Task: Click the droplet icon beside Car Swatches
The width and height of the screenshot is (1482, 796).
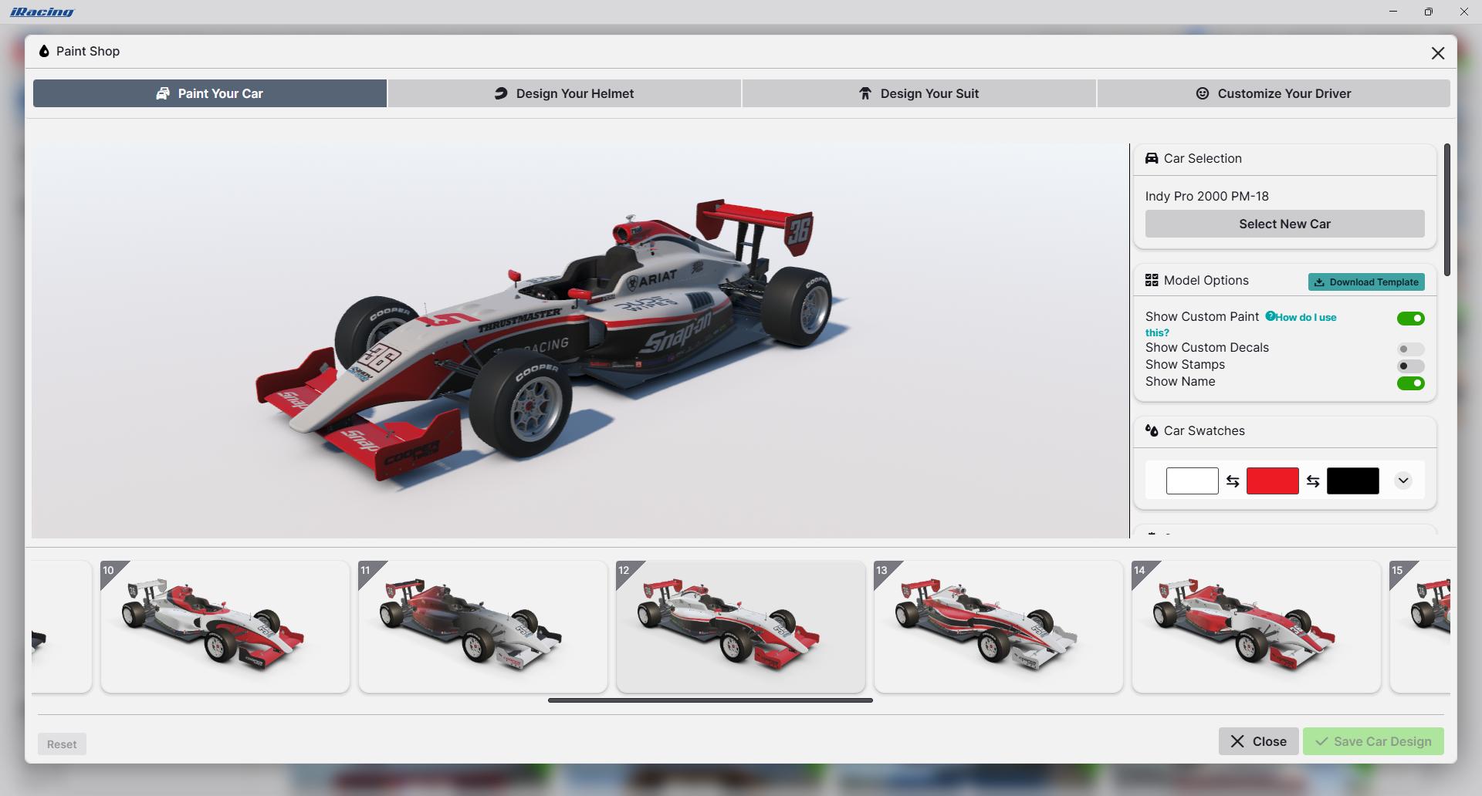Action: pos(1152,430)
